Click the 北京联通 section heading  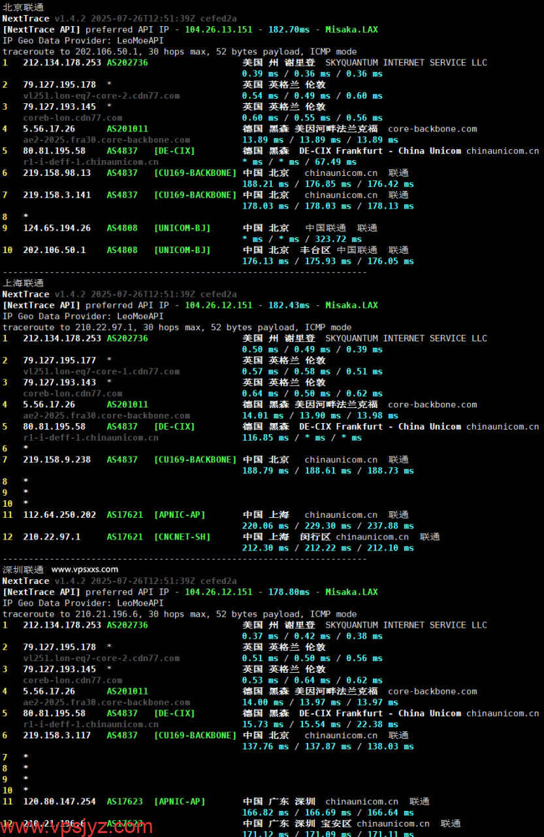click(23, 7)
